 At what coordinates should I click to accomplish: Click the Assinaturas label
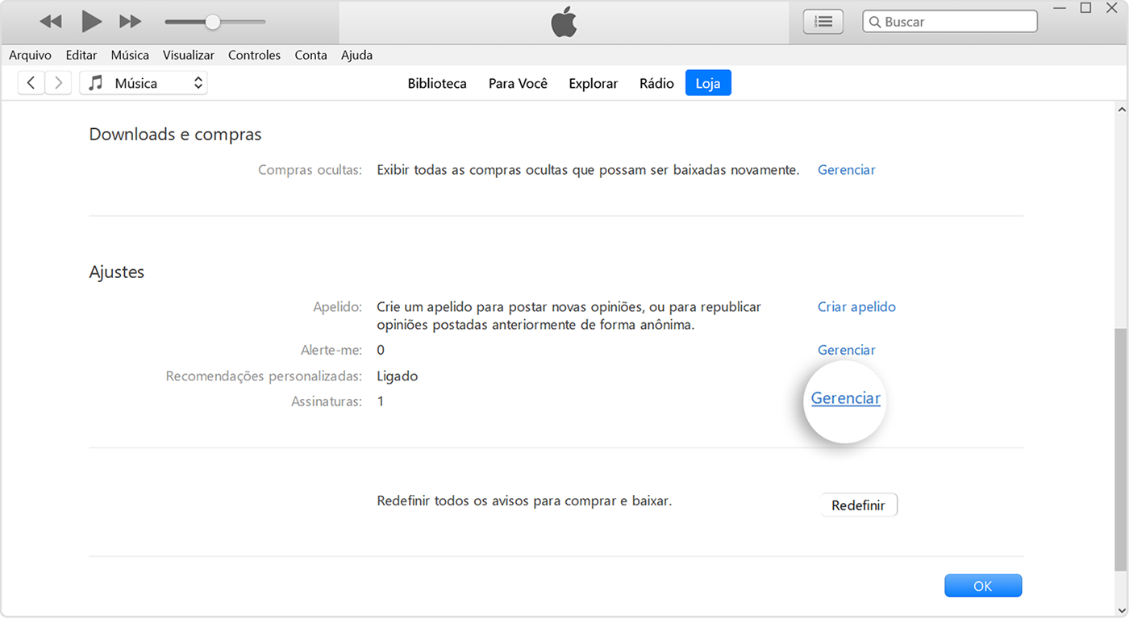327,401
